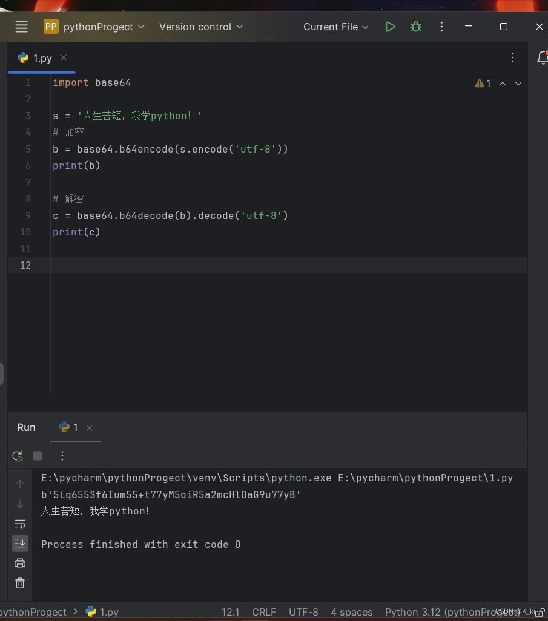
Task: Clear all output using the trash icon
Action: click(x=20, y=583)
